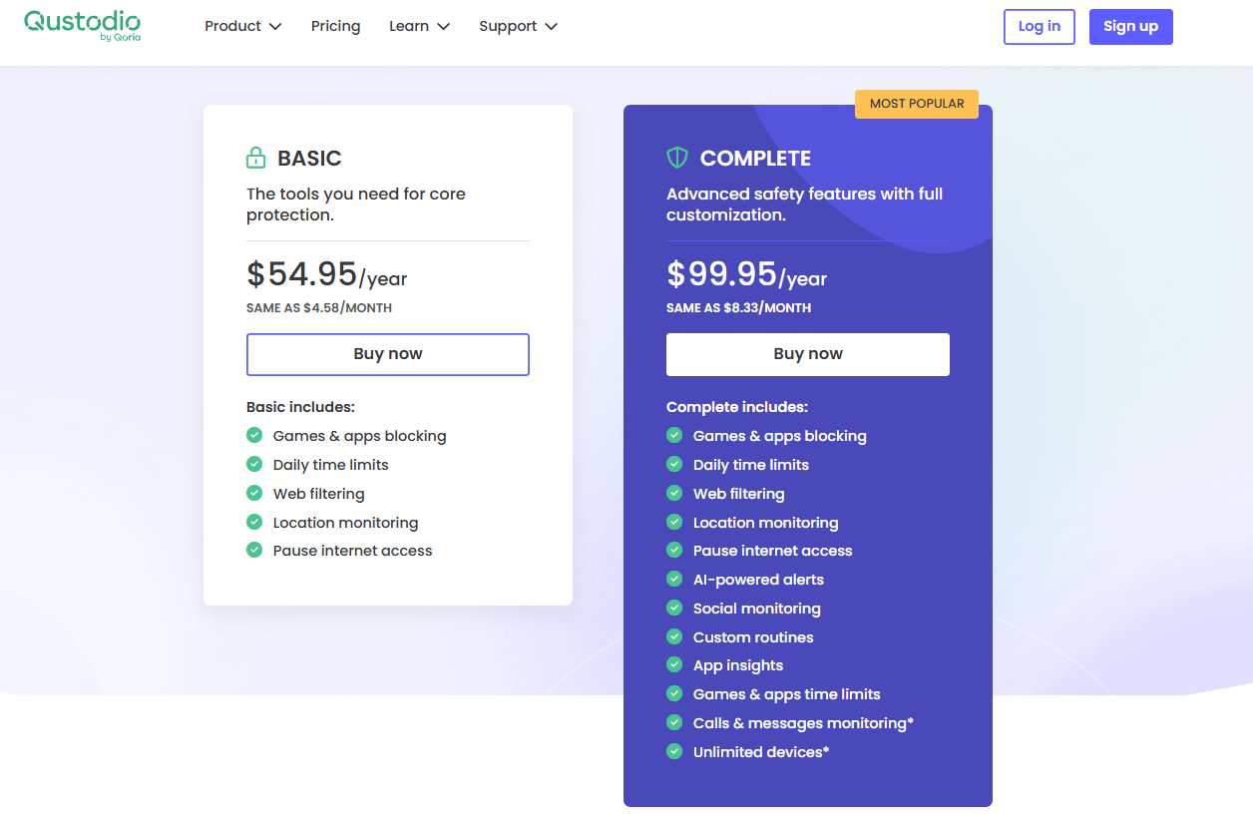Click the Qustodio logo

pyautogui.click(x=83, y=25)
